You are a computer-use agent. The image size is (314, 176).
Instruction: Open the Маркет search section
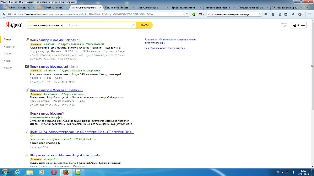point(8,68)
